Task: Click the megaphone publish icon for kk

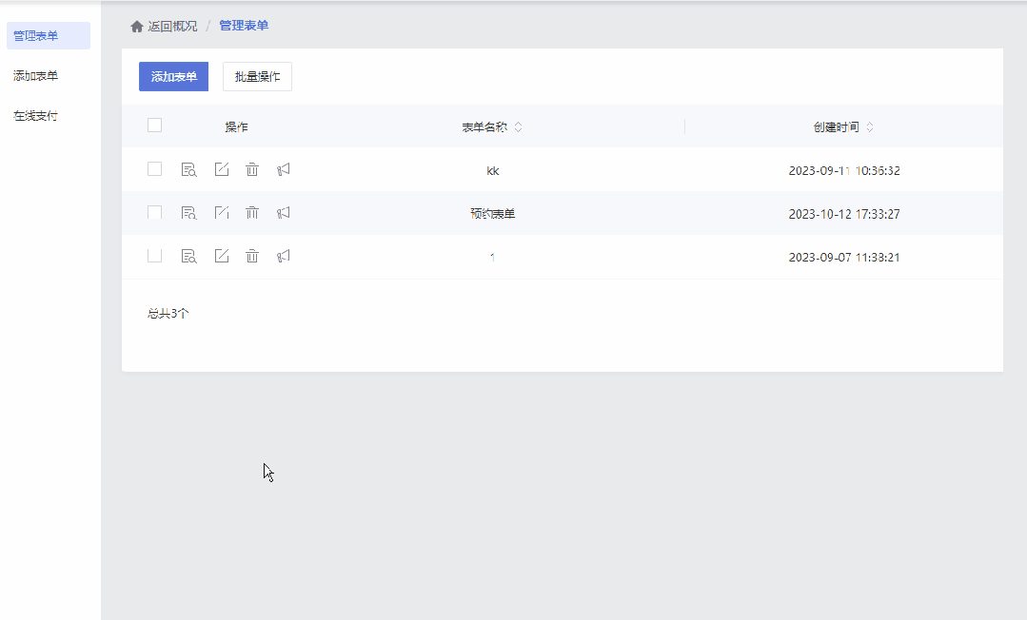Action: (283, 169)
